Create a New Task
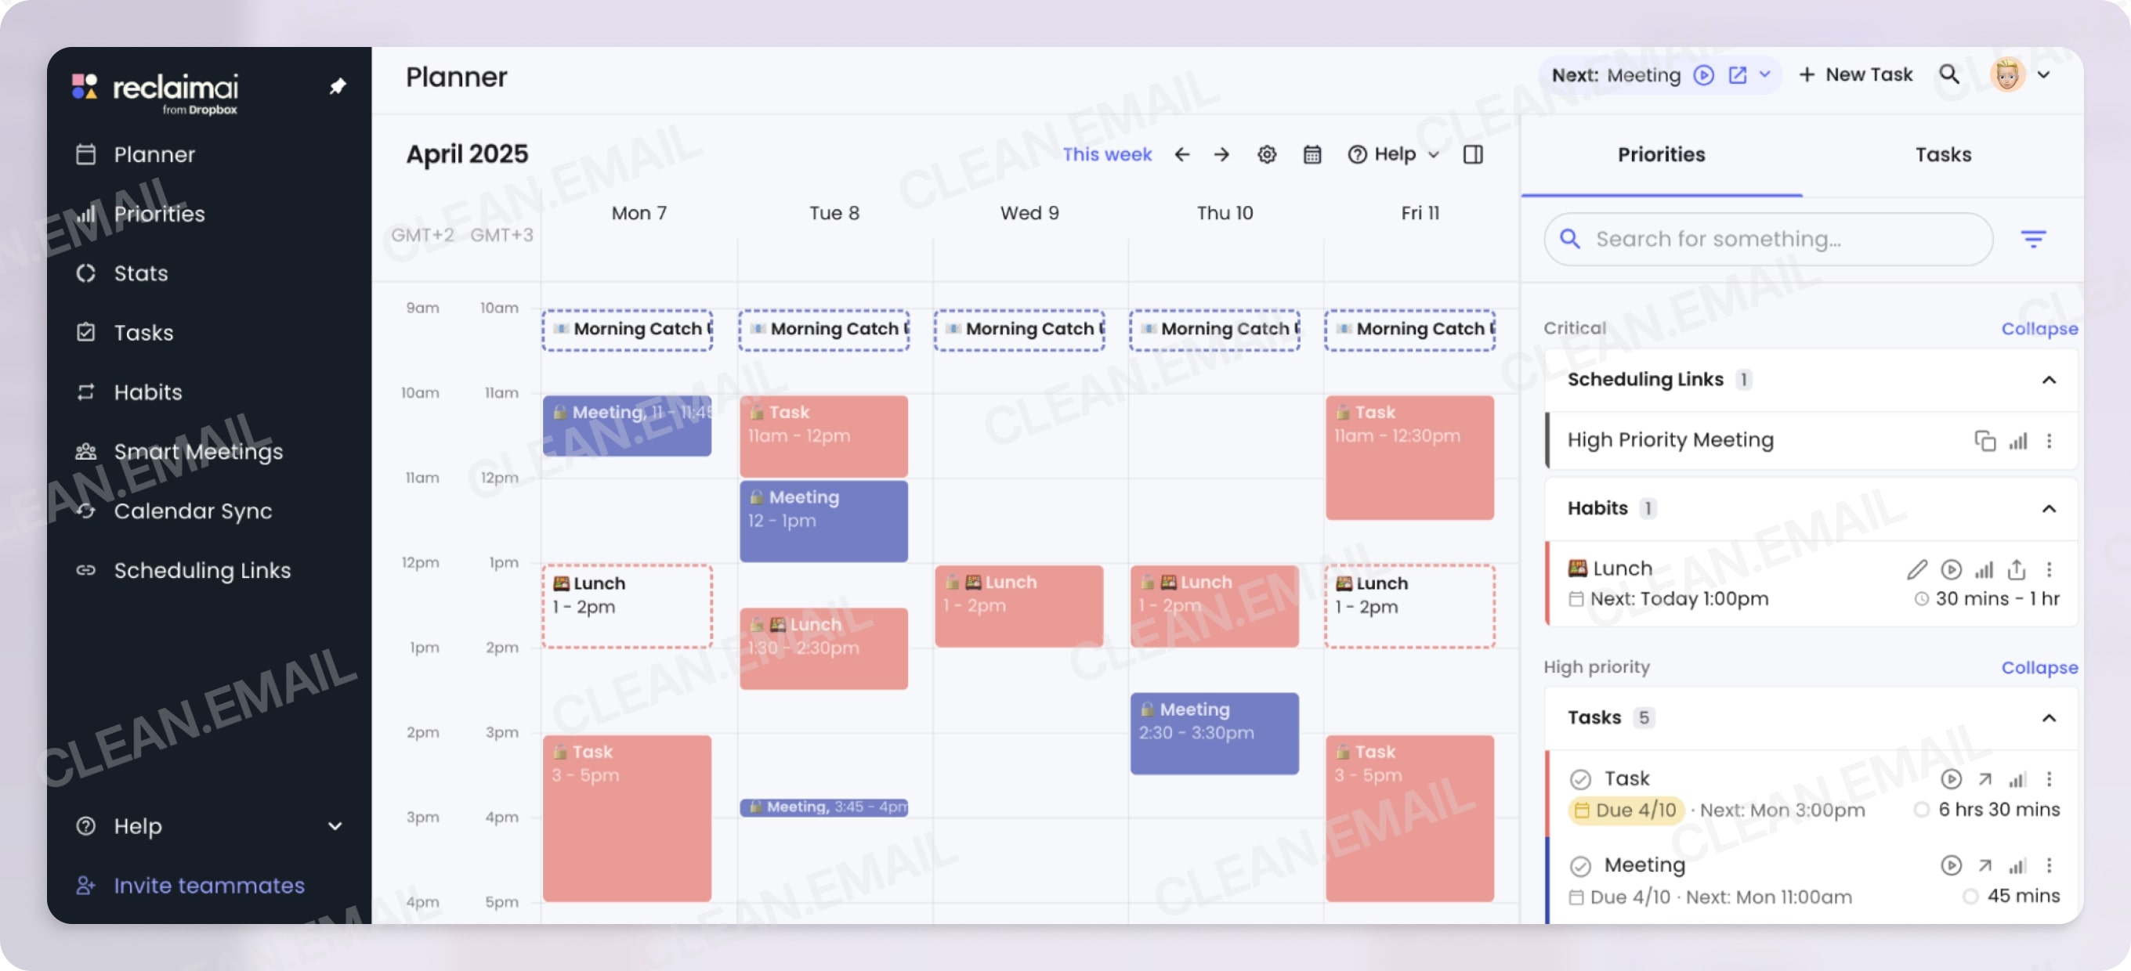2131x971 pixels. [x=1856, y=74]
